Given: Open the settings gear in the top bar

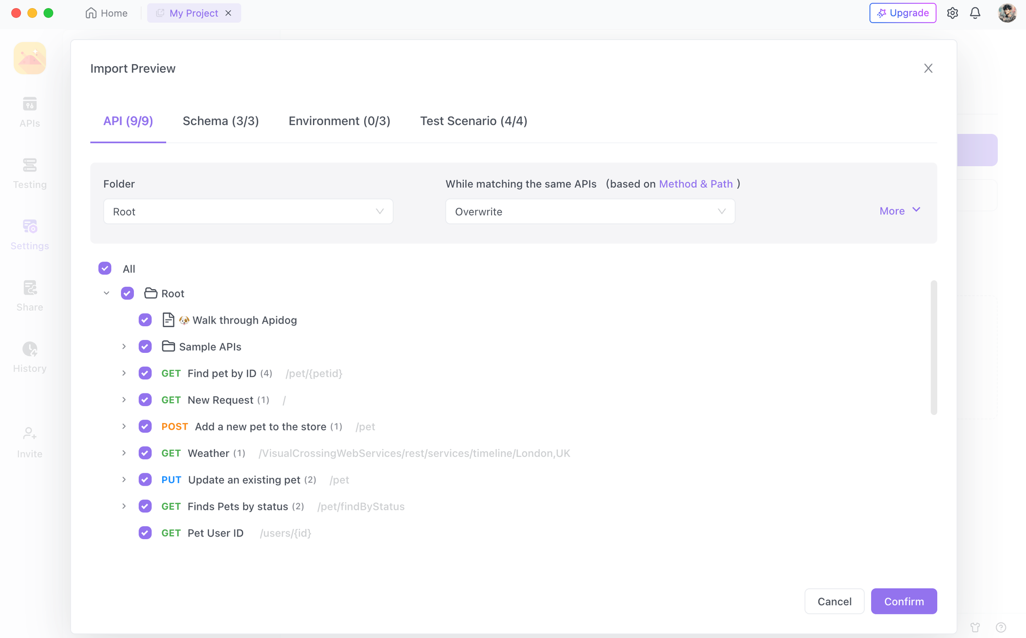Looking at the screenshot, I should pos(953,13).
